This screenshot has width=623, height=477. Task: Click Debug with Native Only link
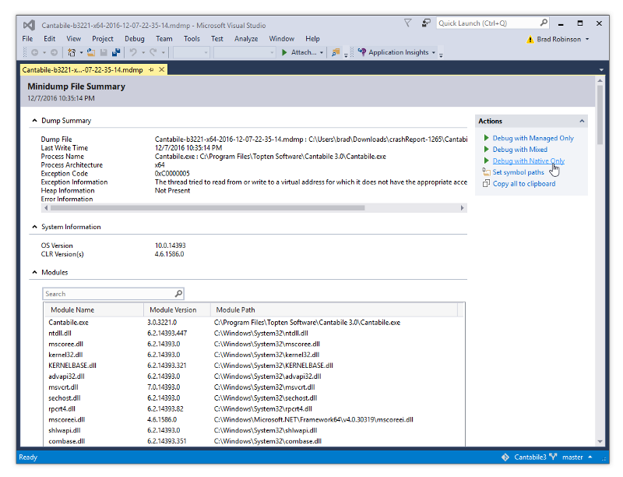coord(529,161)
